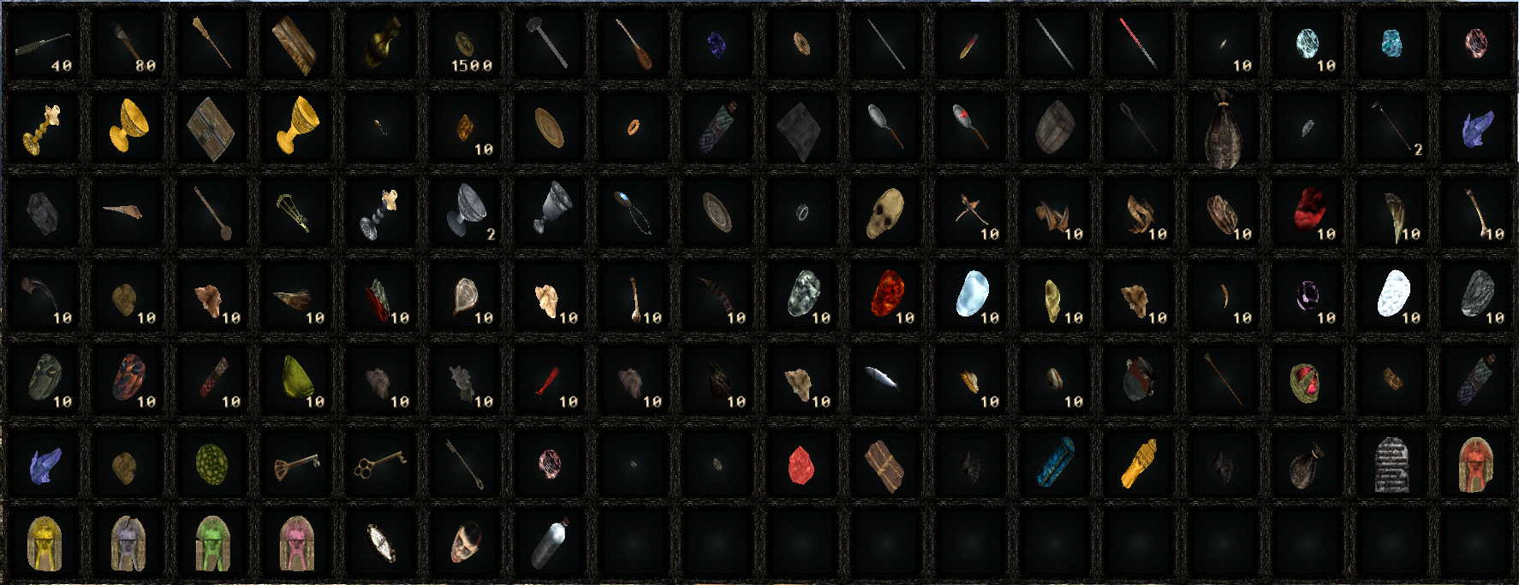This screenshot has width=1519, height=585.
Task: Click the three-looped brass key
Action: (x=380, y=464)
